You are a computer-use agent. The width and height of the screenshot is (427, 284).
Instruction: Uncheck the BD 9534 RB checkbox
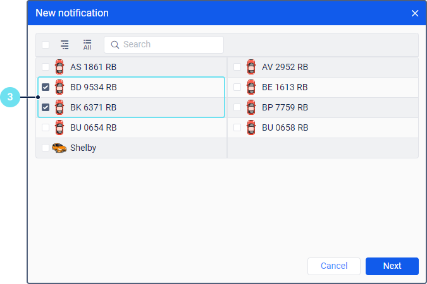[x=46, y=87]
